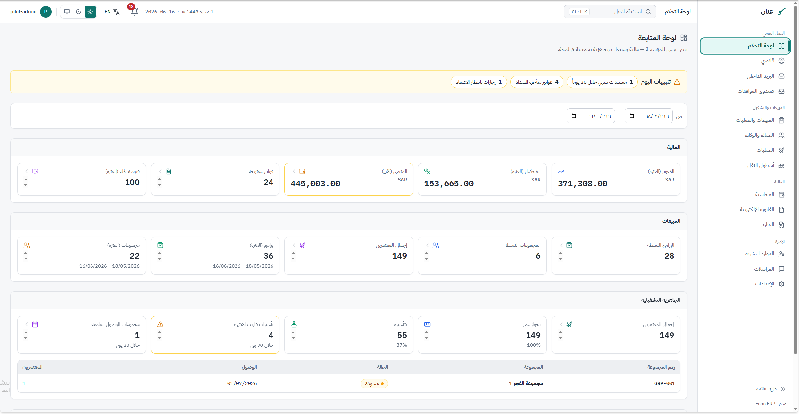Click warning icon on تأشيرات قاربت الانتهاء card
Viewport: 799px width, 414px height.
point(160,324)
